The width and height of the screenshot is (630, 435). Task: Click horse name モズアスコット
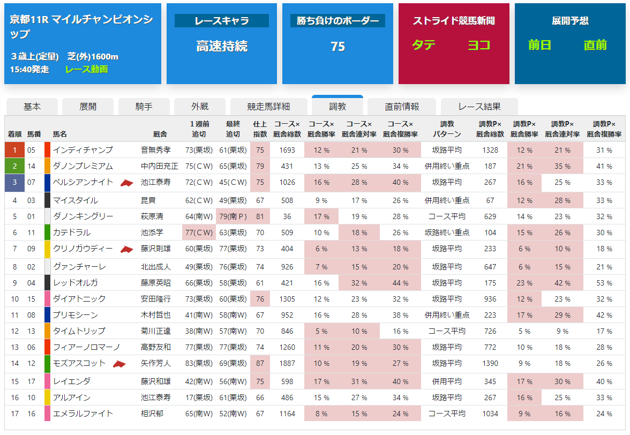79,363
